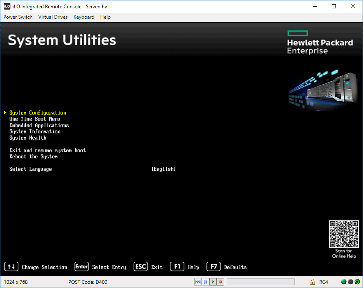
Task: Open the Power Switch menu
Action: pyautogui.click(x=18, y=17)
